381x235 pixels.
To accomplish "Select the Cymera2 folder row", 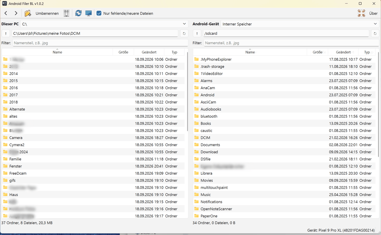I will click(93, 145).
